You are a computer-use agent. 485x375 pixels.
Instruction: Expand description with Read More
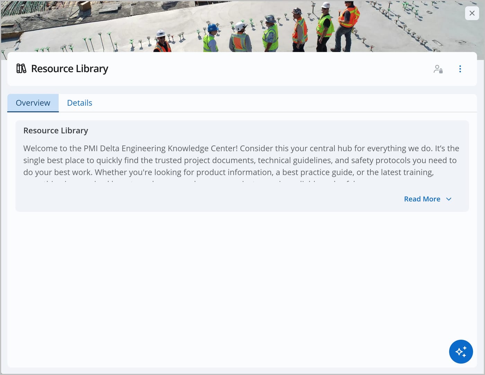(428, 199)
